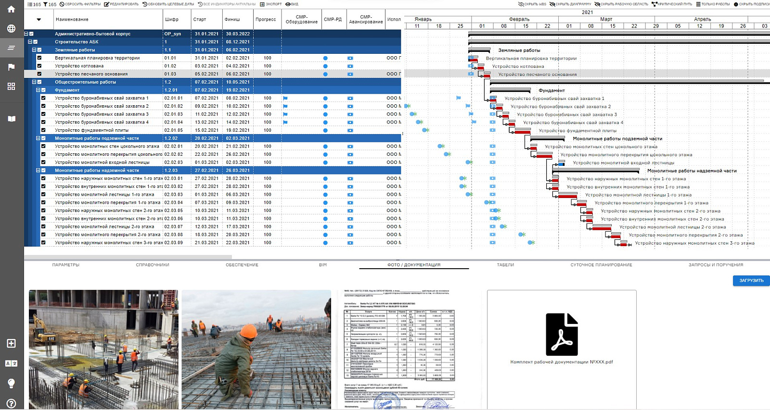Click the funnel filter icon showing 165
Screen dimensions: 770x410
(50, 4)
